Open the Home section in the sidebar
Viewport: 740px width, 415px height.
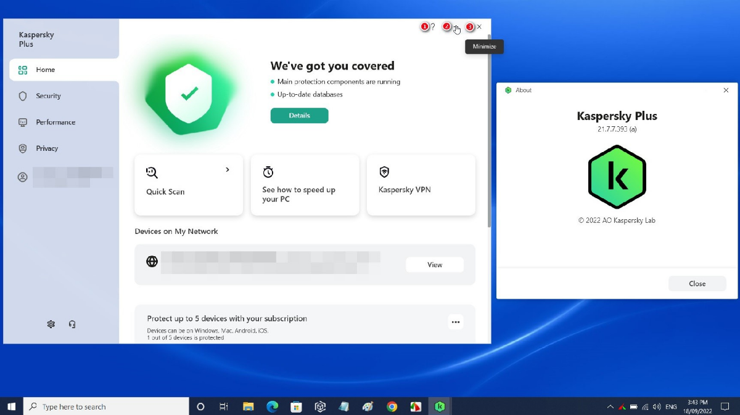pos(64,70)
